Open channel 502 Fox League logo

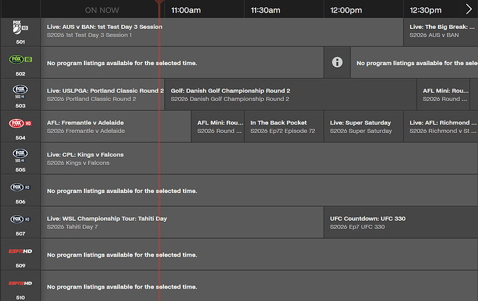(20, 60)
